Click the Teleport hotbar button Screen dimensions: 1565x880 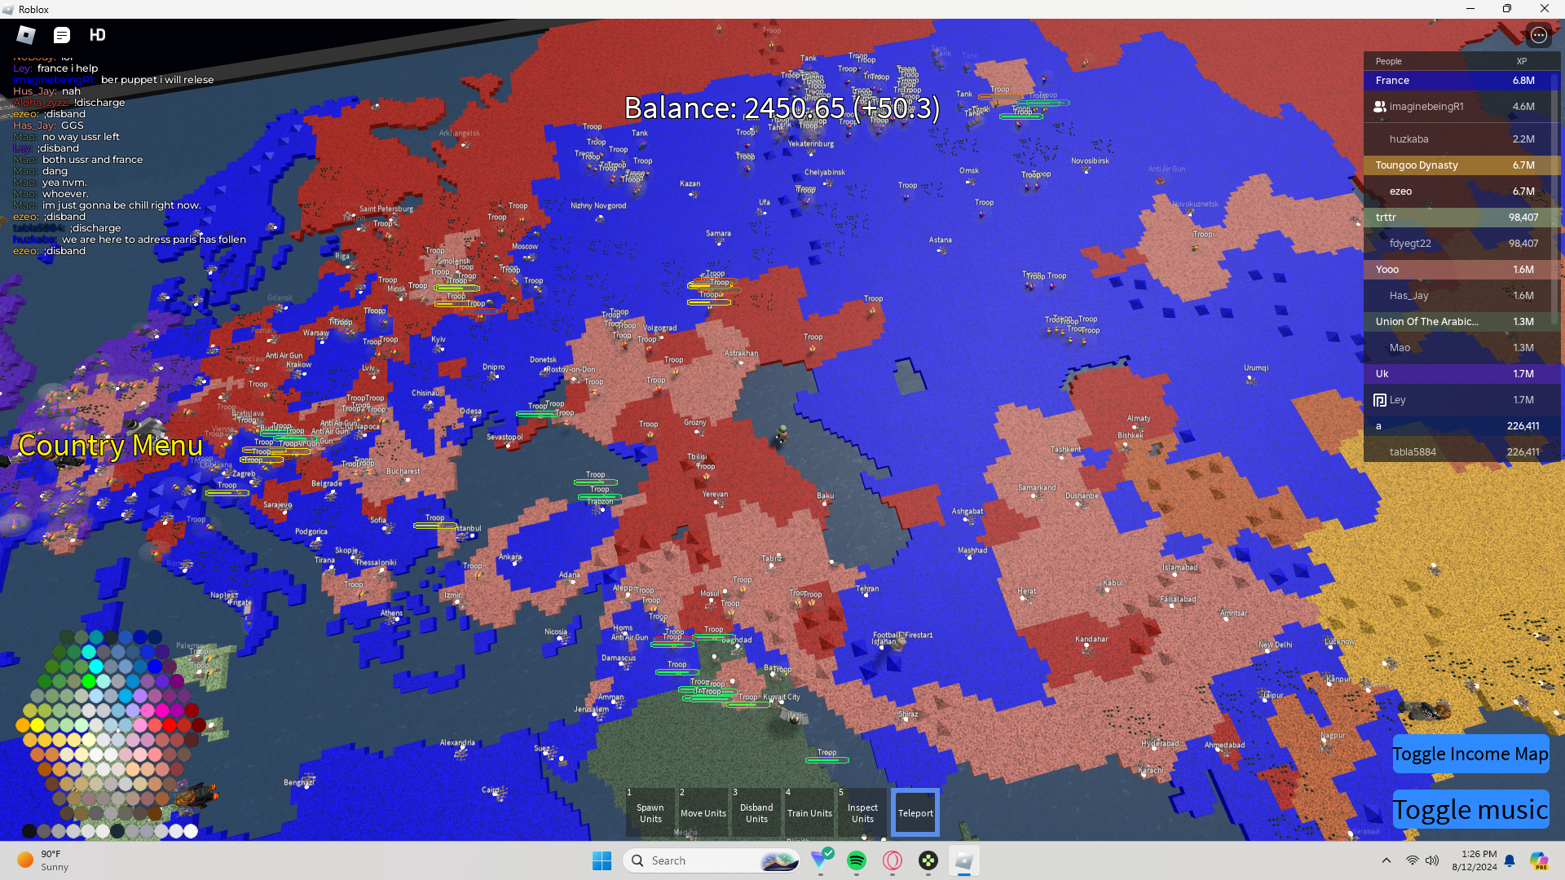click(x=915, y=812)
